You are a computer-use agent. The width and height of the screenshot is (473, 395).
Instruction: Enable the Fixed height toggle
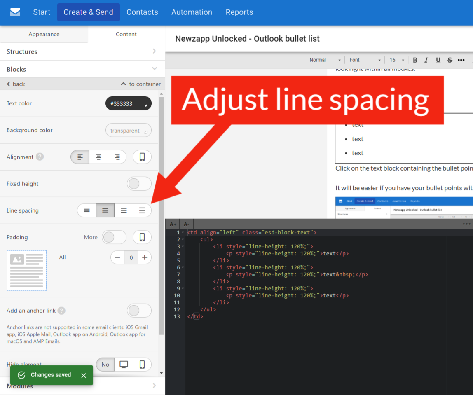pos(139,184)
